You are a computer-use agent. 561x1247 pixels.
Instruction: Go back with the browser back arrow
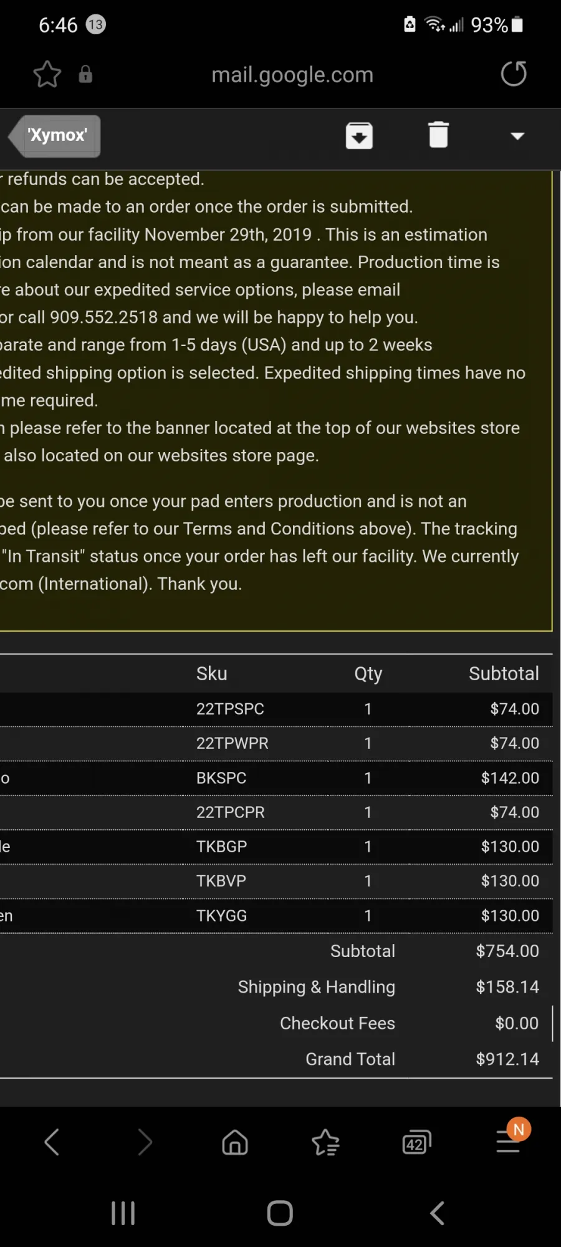[x=52, y=1142]
